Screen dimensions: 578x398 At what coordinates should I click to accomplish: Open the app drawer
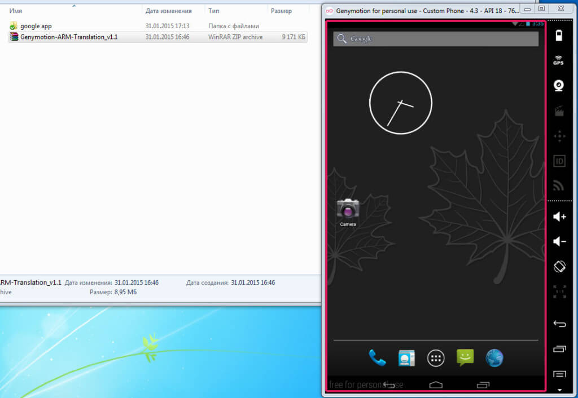pyautogui.click(x=436, y=358)
